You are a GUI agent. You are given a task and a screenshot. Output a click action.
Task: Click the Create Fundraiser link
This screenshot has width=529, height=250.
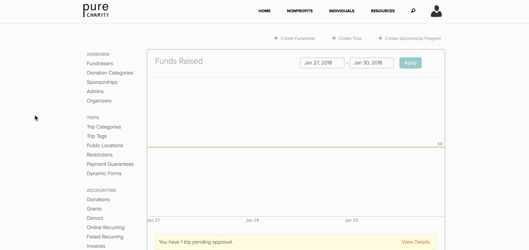click(x=298, y=38)
